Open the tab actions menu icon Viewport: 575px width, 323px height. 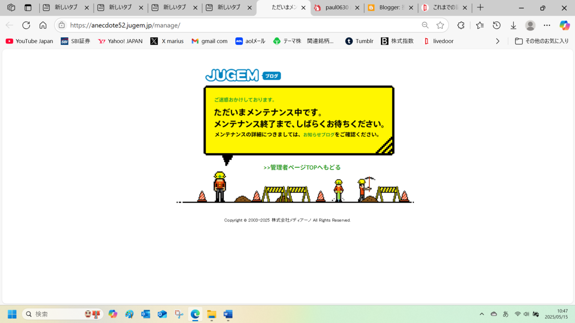pyautogui.click(x=28, y=8)
